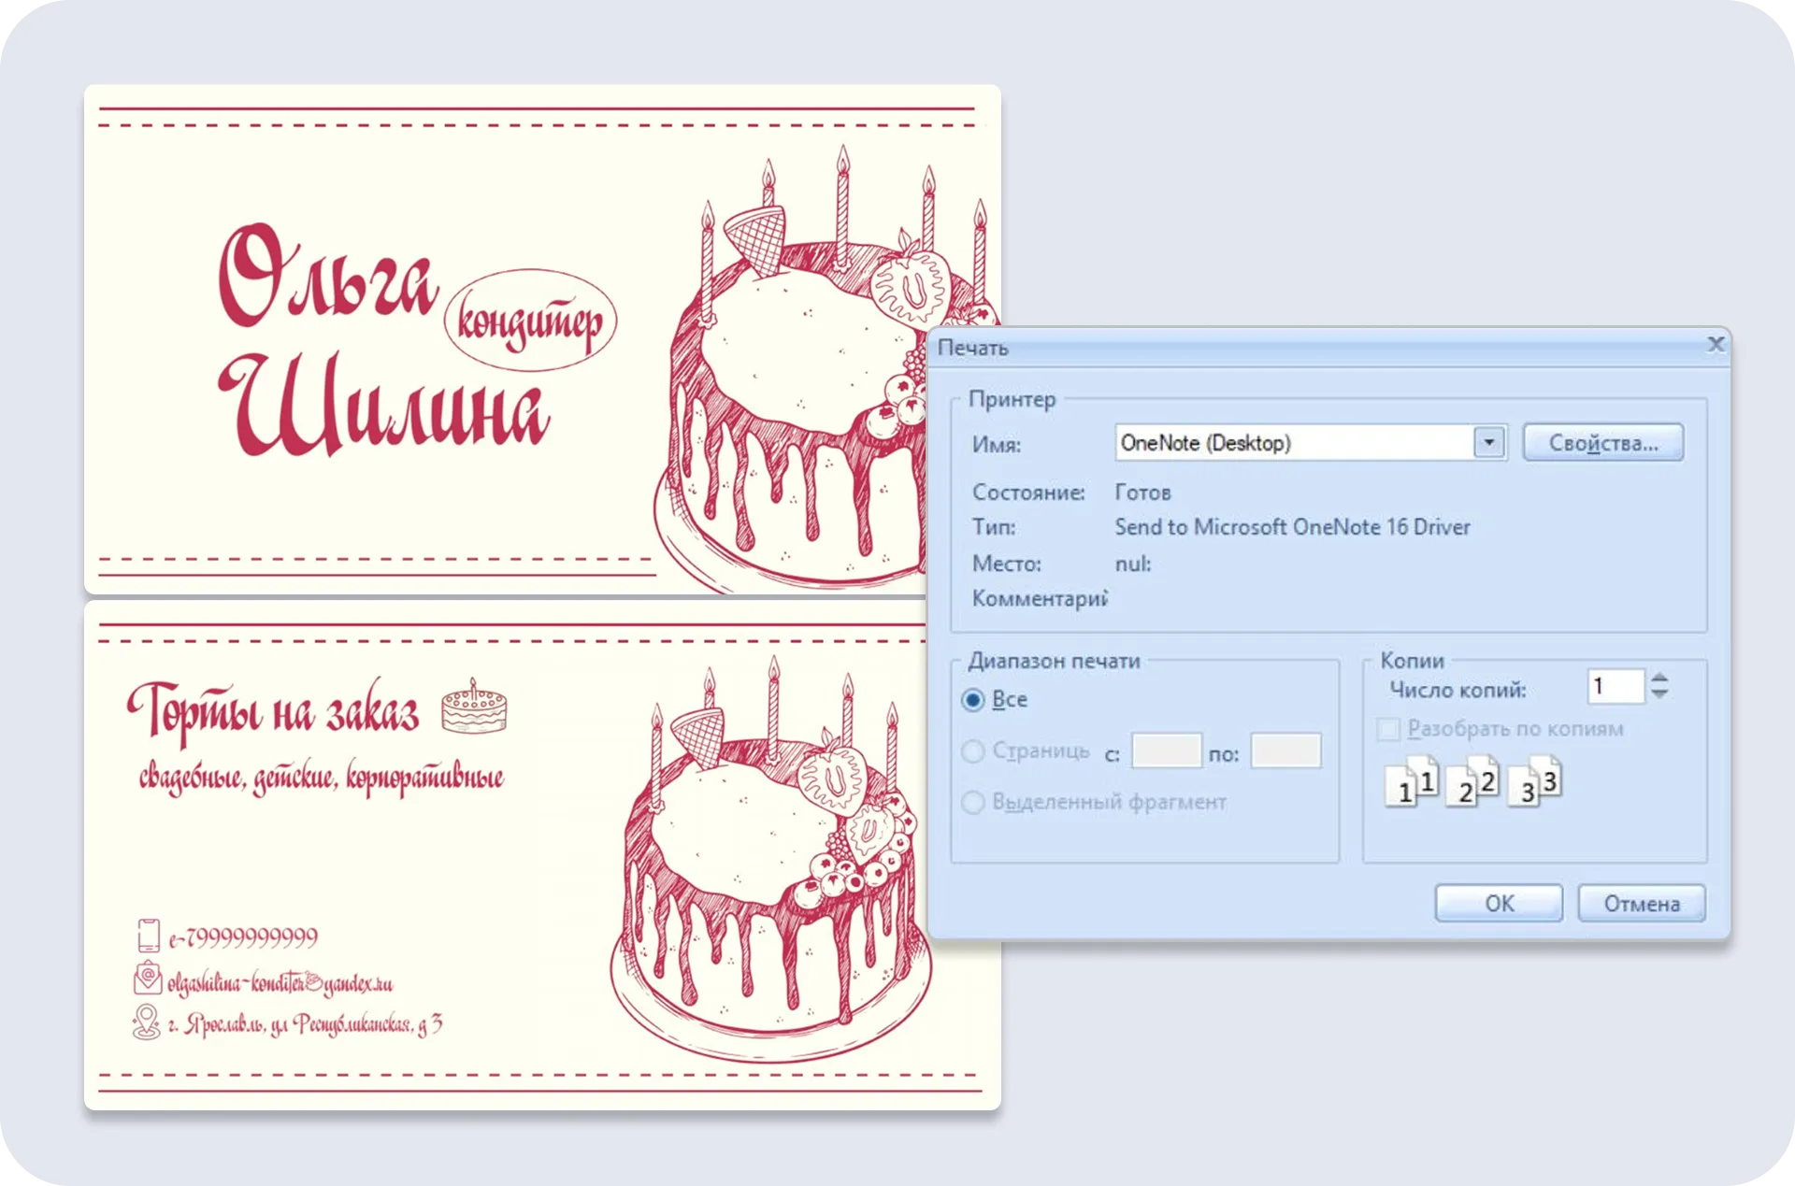Click the 'nul:' place value

click(x=1133, y=564)
